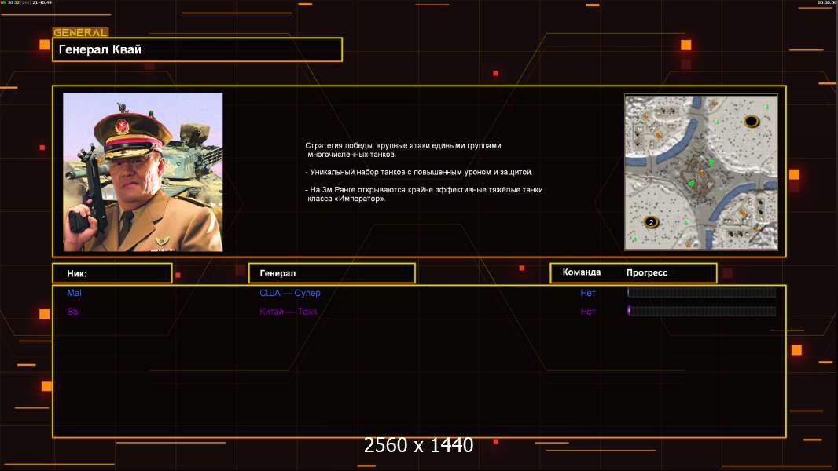Click Китай — Танк general entry
This screenshot has width=838, height=471.
pos(289,312)
